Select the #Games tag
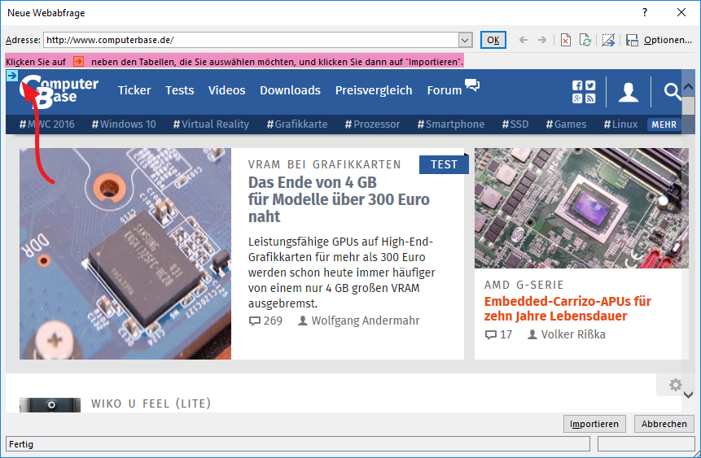The height and width of the screenshot is (458, 701). click(566, 124)
